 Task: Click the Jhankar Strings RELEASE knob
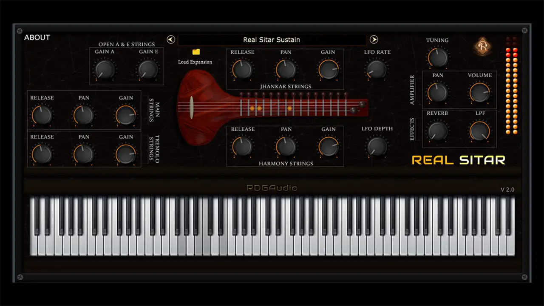242,69
